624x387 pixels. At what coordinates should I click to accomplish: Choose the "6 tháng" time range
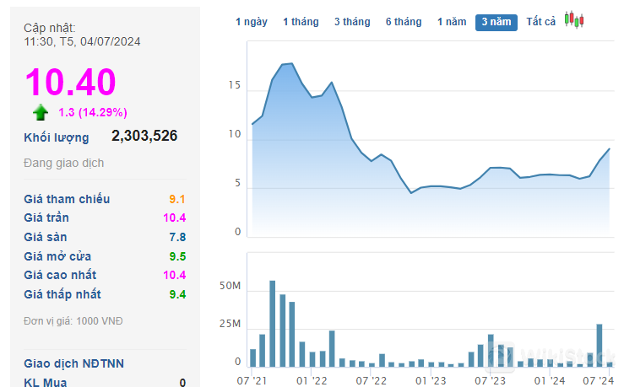[x=404, y=22]
